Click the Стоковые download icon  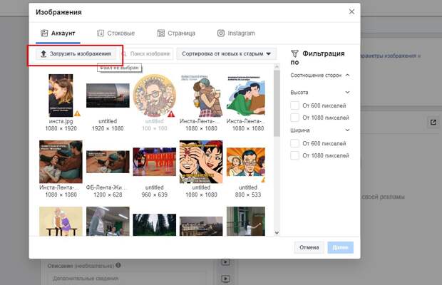101,33
